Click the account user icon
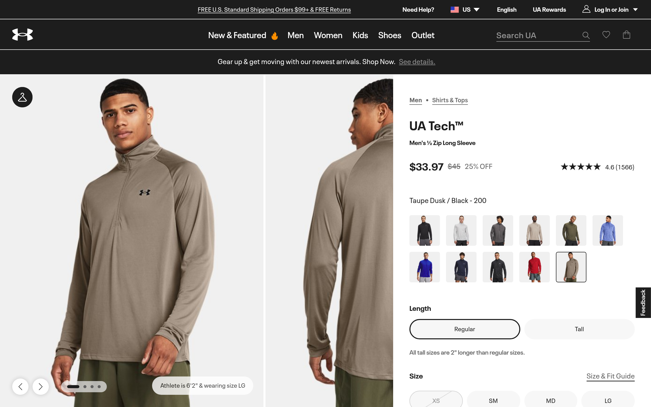Viewport: 651px width, 407px height. (586, 9)
